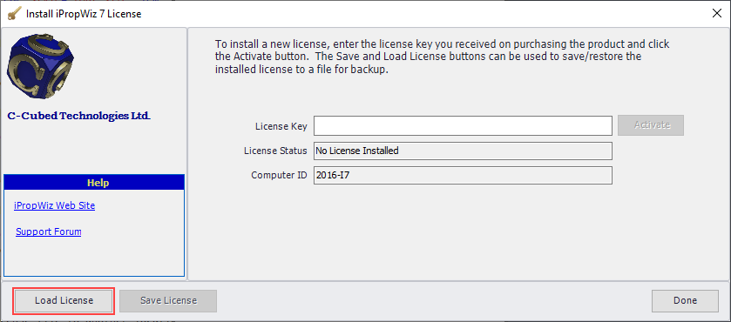Viewport: 731px width, 322px height.
Task: Click the License Key label
Action: click(281, 126)
